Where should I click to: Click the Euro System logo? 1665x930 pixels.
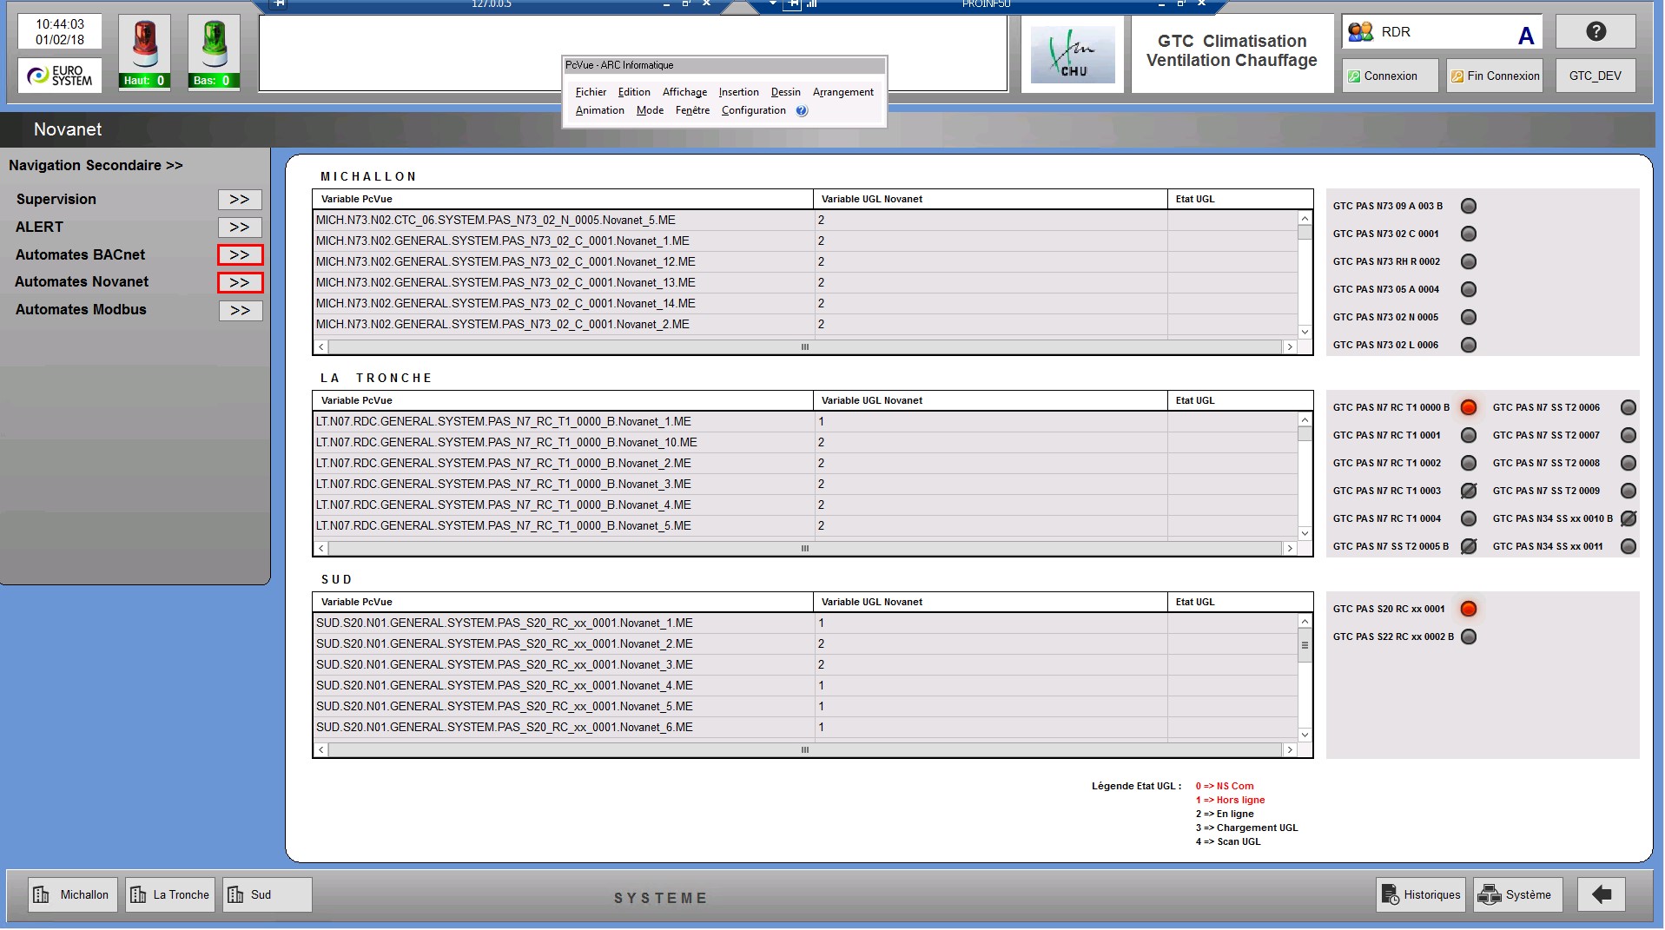pos(60,76)
